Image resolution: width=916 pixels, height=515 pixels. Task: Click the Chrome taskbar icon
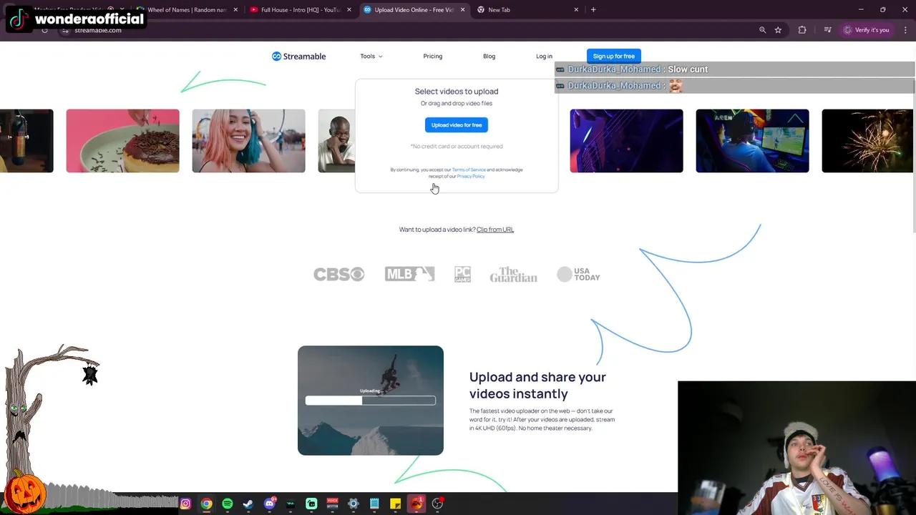pos(206,504)
